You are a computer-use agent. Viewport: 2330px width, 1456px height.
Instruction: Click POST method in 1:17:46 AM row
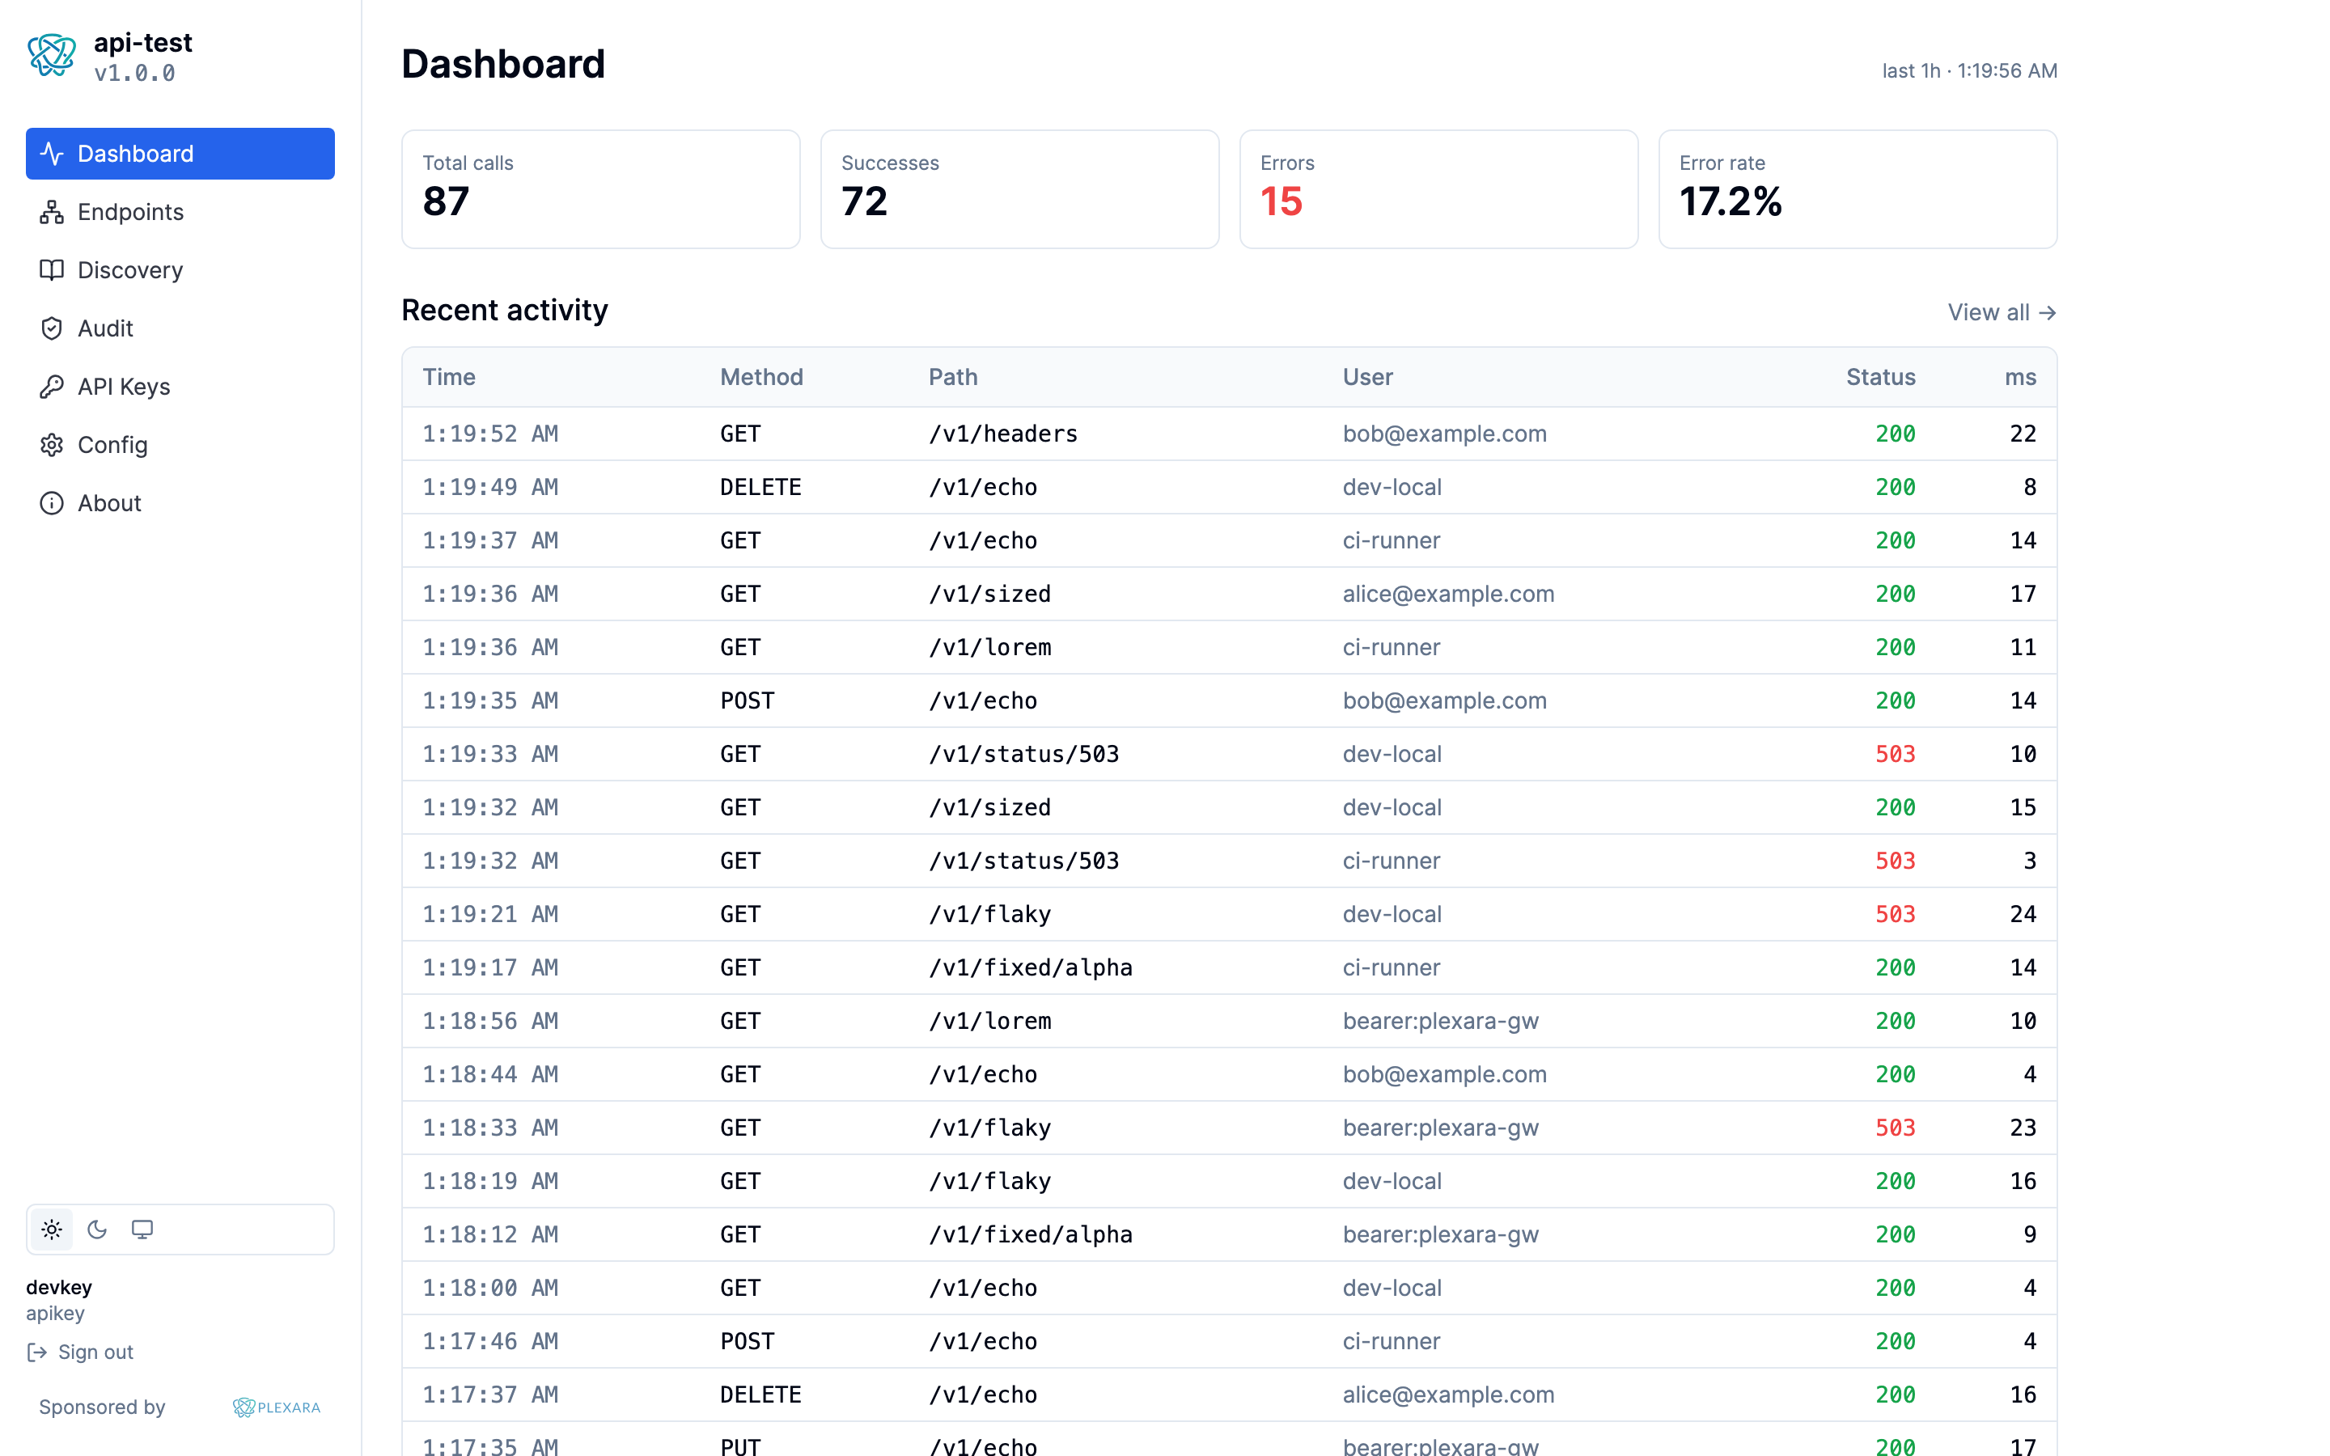(x=748, y=1341)
